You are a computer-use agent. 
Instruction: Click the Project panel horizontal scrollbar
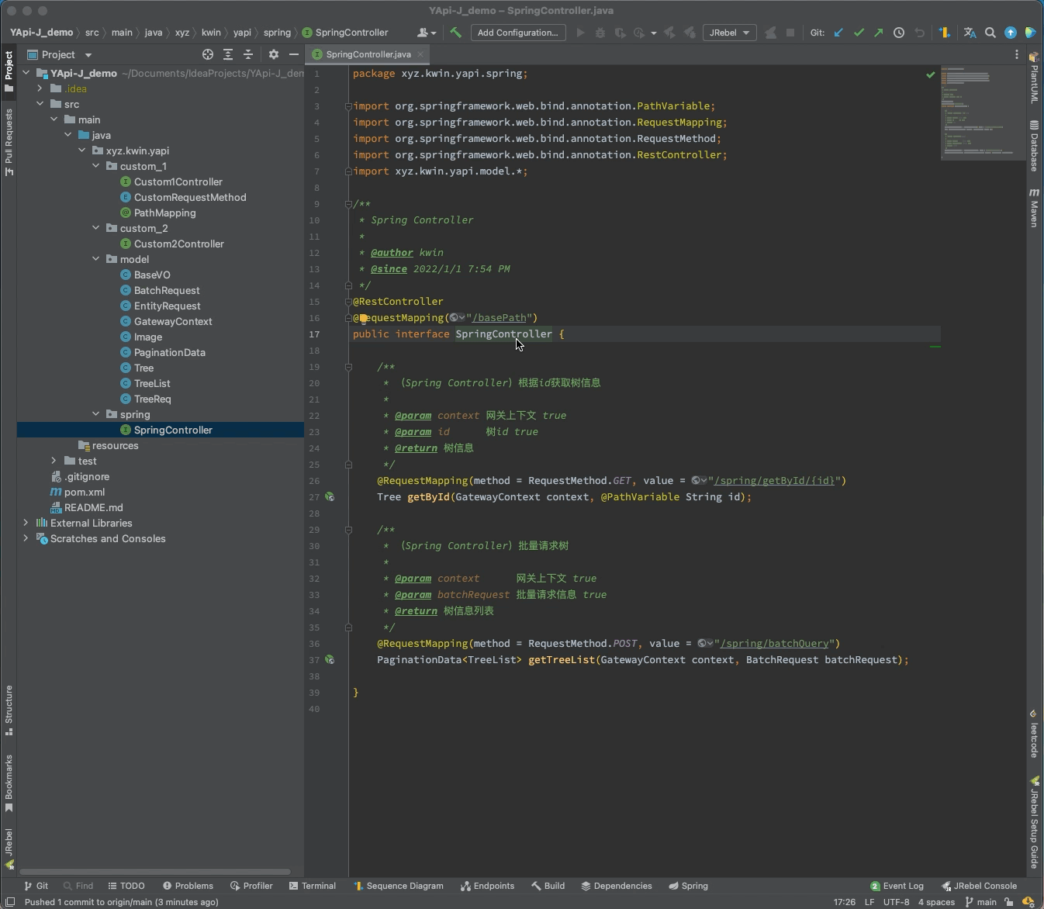pyautogui.click(x=155, y=872)
